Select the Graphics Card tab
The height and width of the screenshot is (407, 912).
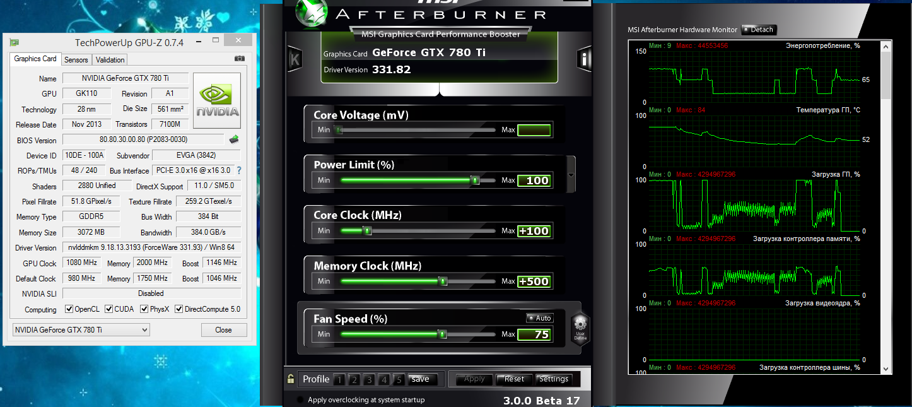[35, 59]
